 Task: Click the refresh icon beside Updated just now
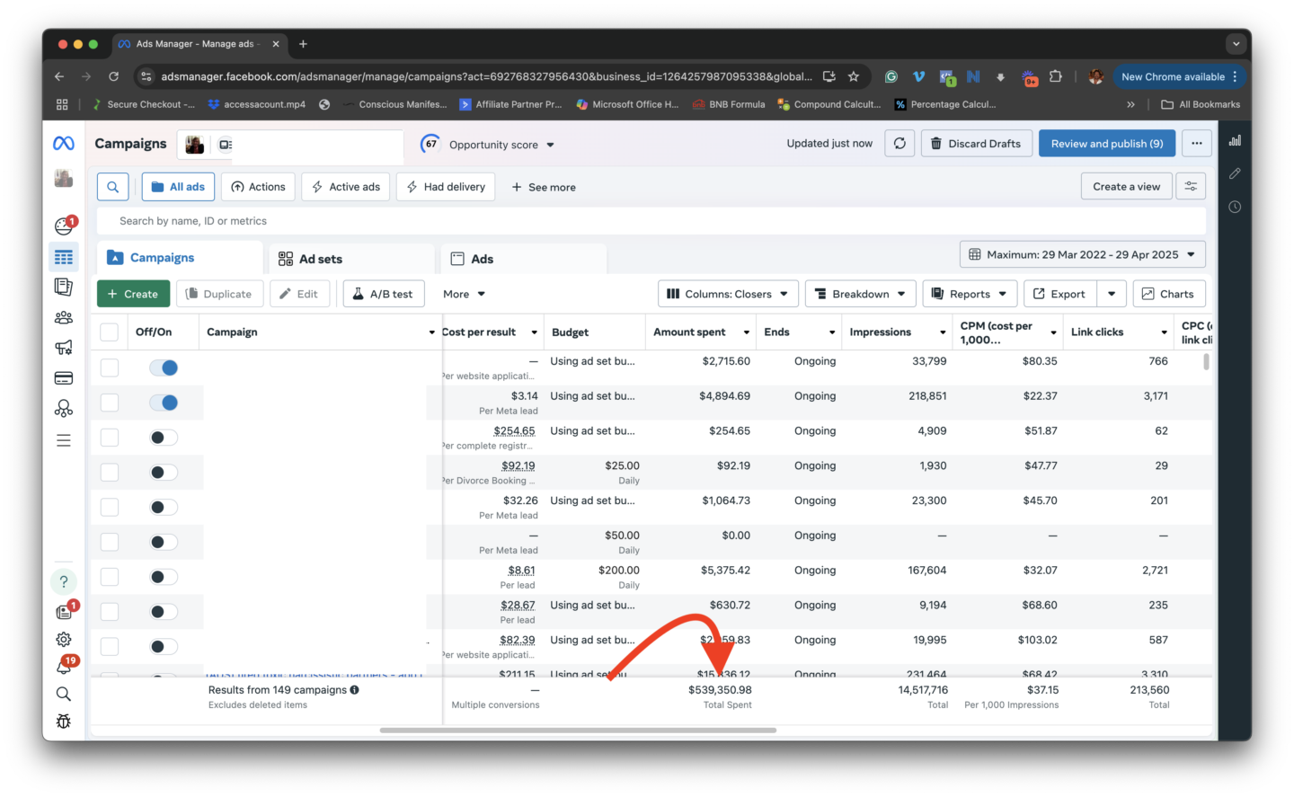click(x=900, y=144)
